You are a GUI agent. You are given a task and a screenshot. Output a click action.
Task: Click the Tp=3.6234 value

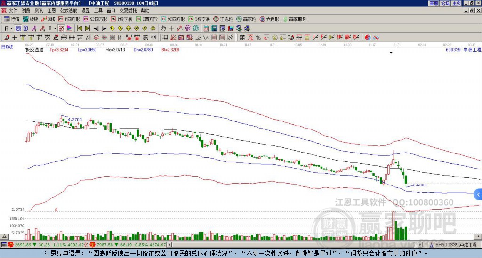pyautogui.click(x=58, y=50)
